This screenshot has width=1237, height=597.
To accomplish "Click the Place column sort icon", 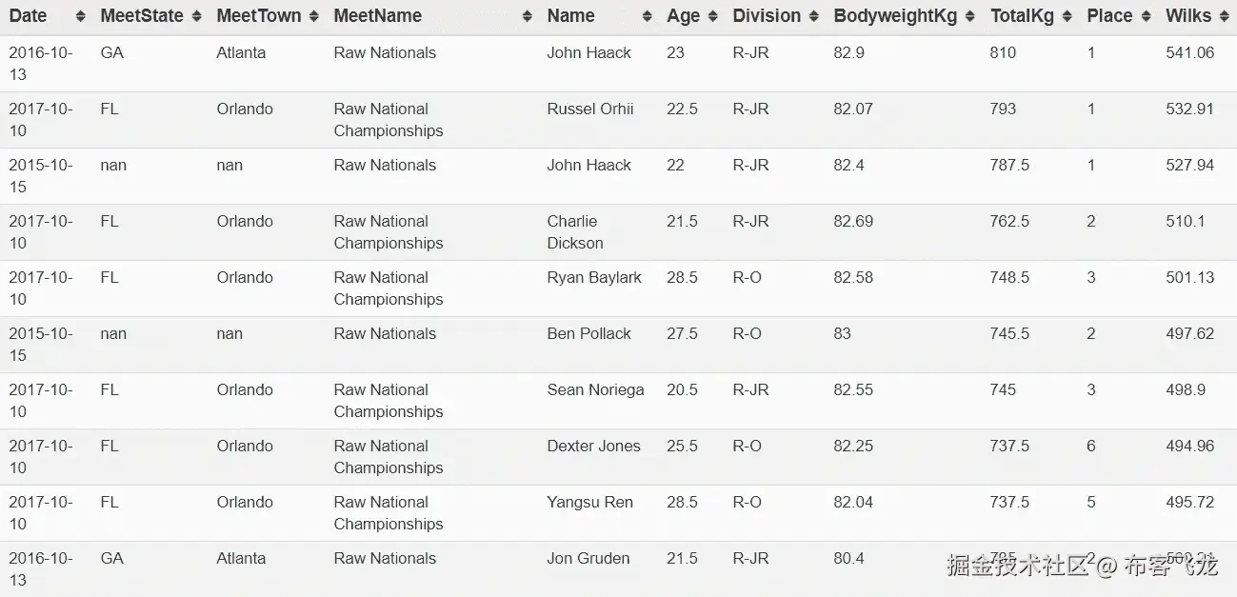I will tap(1146, 17).
